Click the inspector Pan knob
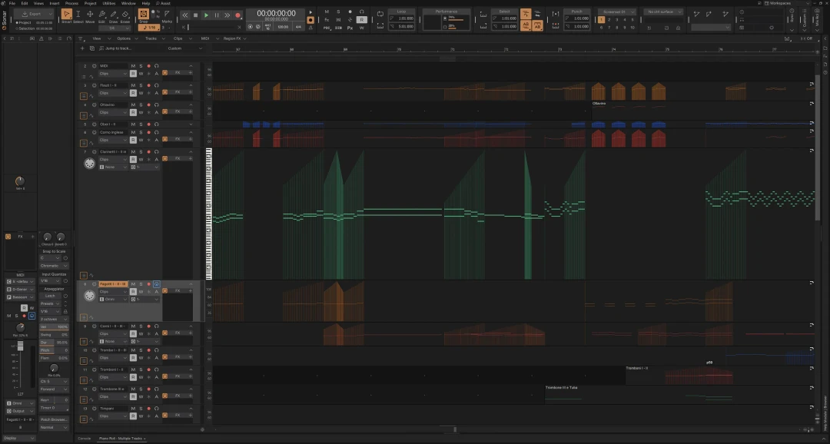 [20, 328]
